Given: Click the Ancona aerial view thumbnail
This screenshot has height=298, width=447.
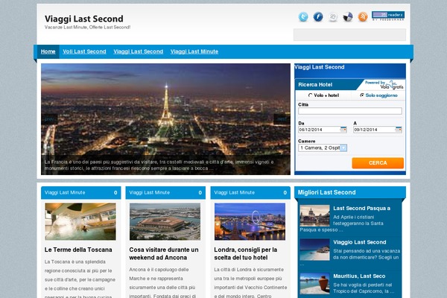Looking at the screenshot, I should 165,221.
